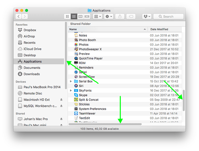Eject Johan's Mac Pro shared computer
Screen dimensions: 199x151
click(x=61, y=119)
